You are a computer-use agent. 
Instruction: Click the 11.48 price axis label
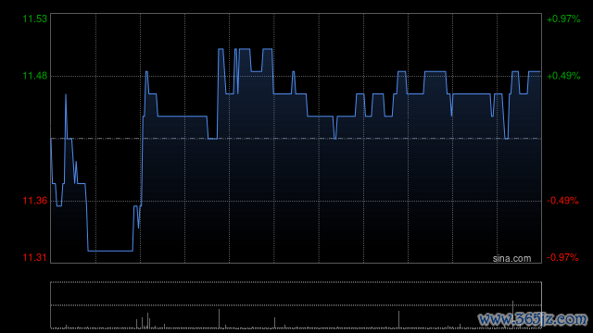[35, 76]
